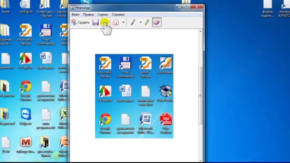
Task: Open the pen options dropdown arrow
Action: pyautogui.click(x=140, y=22)
